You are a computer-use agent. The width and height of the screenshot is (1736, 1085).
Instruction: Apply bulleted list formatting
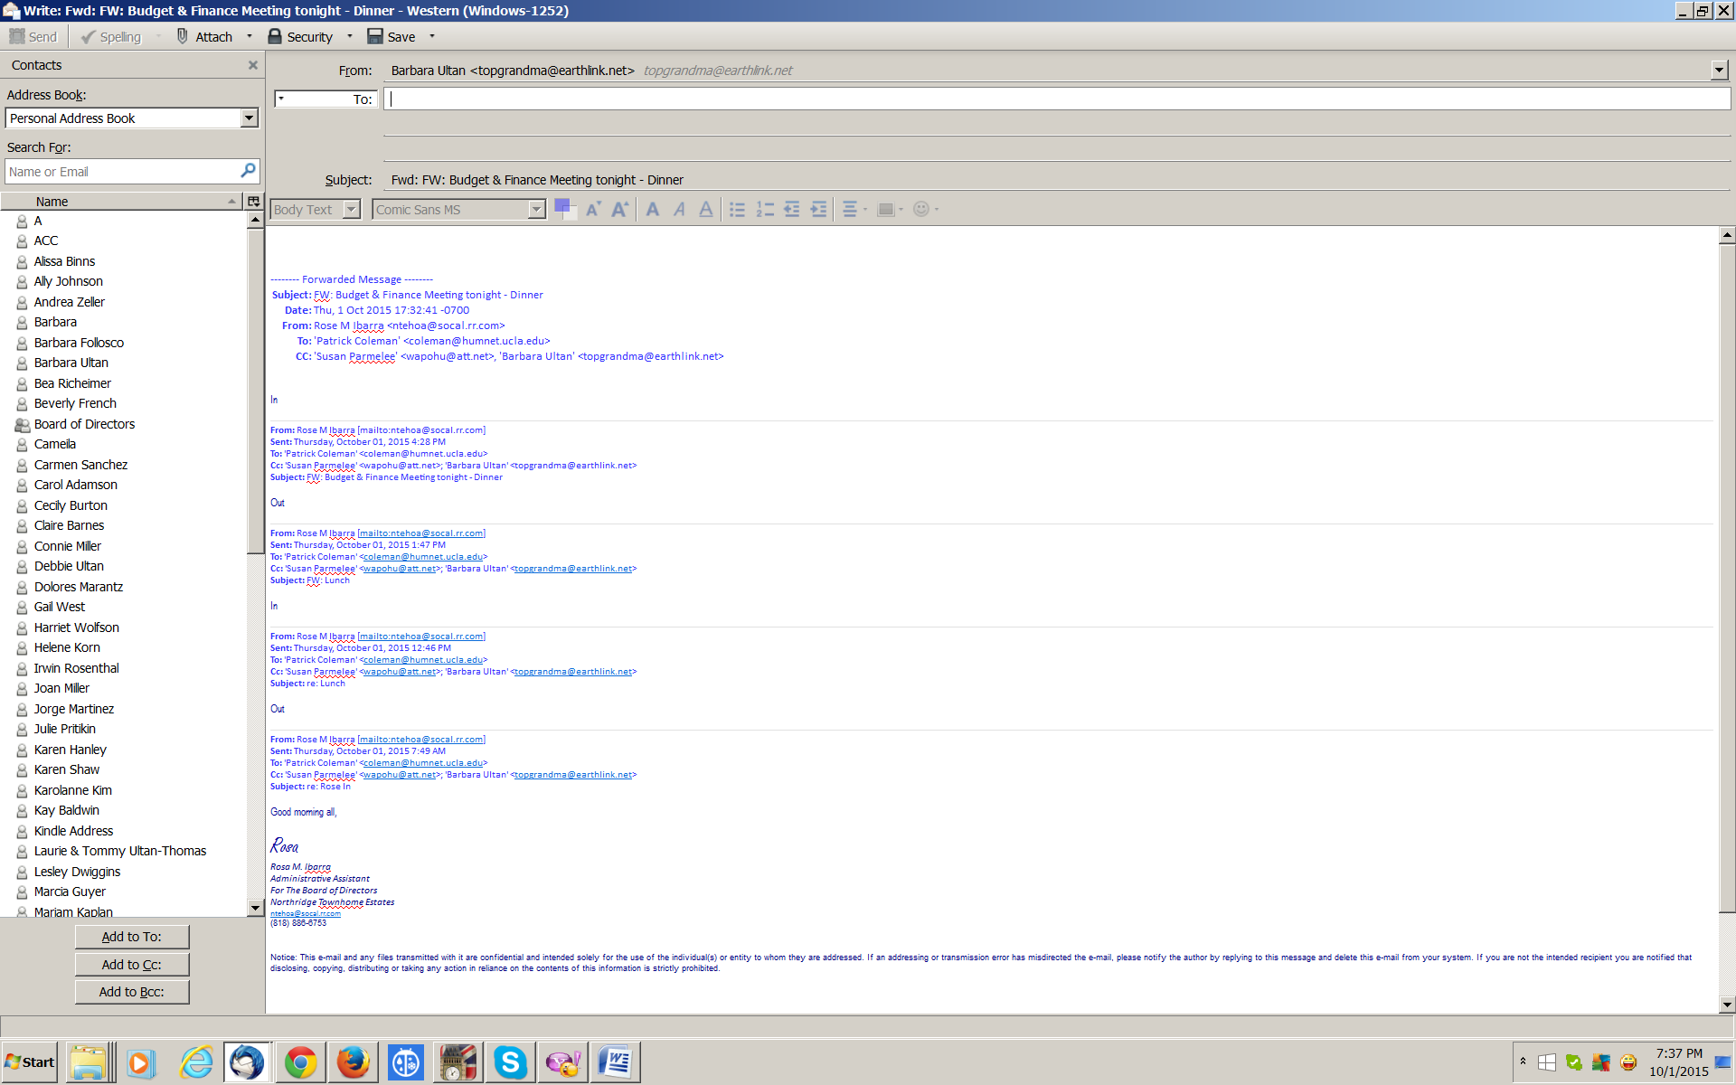click(738, 210)
